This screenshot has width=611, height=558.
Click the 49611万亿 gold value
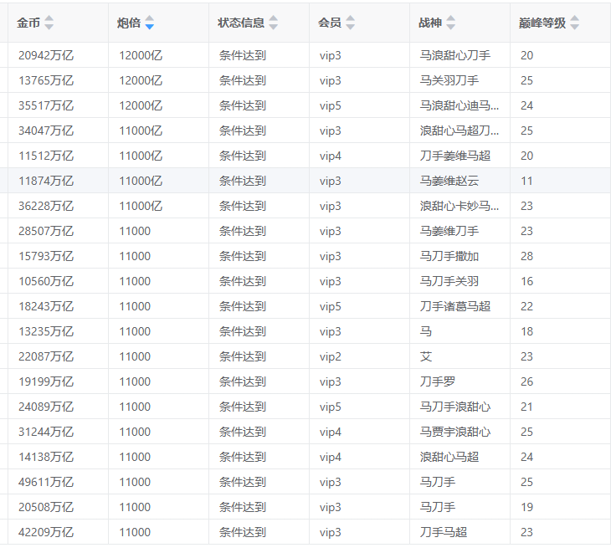click(x=46, y=482)
